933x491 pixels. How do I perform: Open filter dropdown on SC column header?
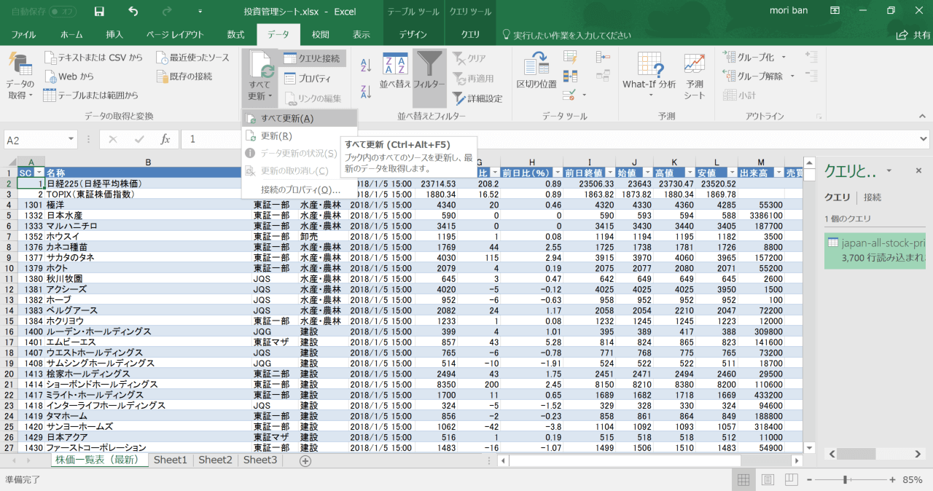point(39,173)
